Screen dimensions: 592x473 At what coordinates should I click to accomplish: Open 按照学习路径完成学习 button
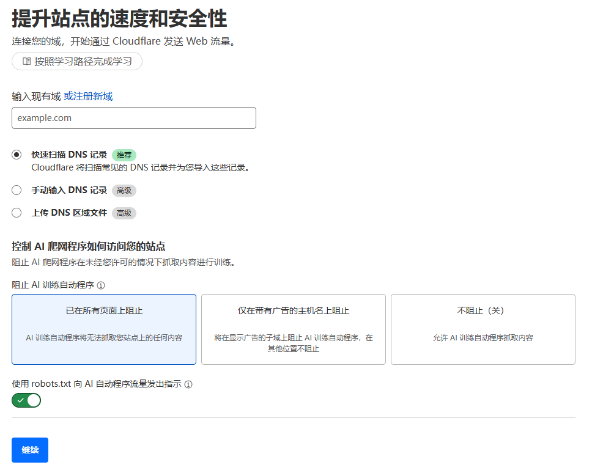(x=77, y=61)
